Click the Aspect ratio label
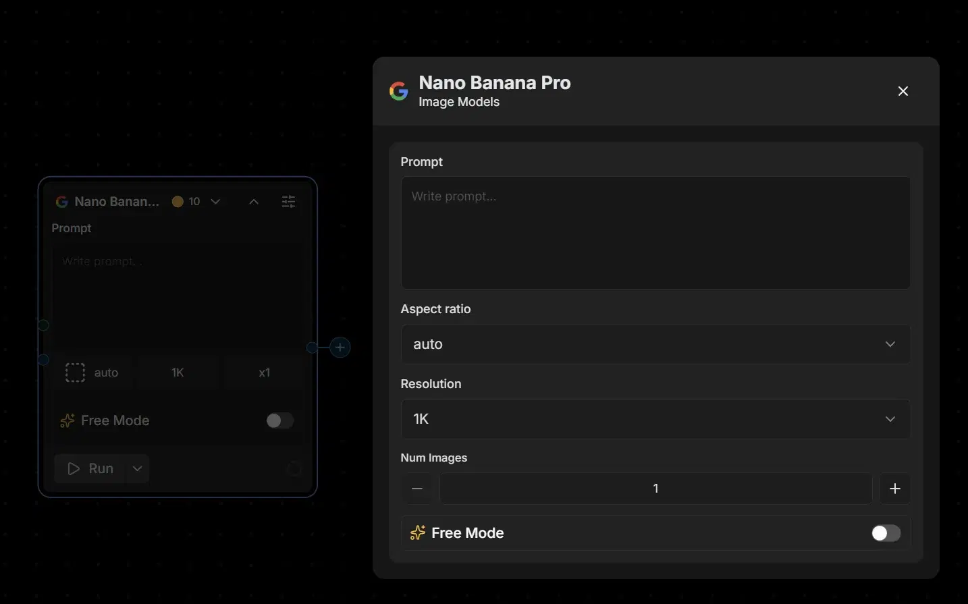The width and height of the screenshot is (968, 604). click(x=435, y=309)
